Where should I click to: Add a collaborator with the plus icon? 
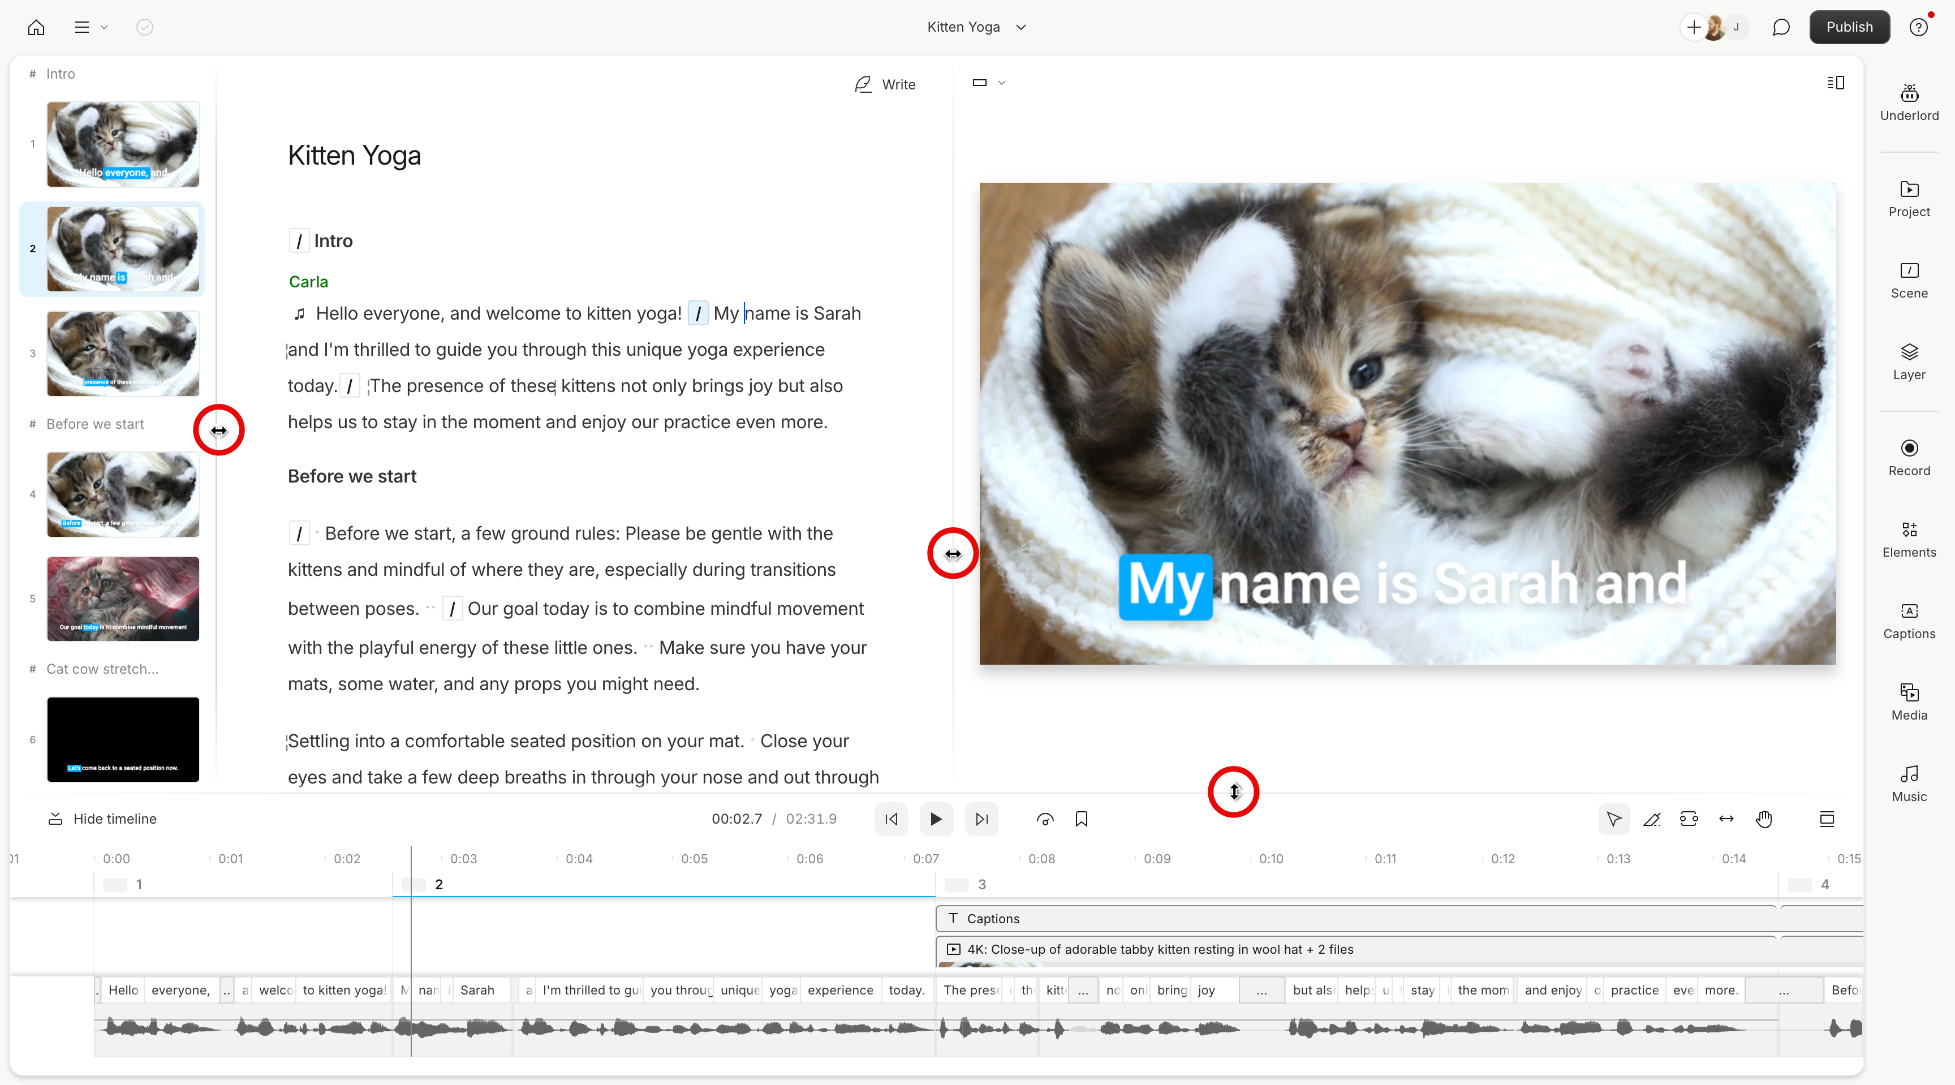point(1694,27)
